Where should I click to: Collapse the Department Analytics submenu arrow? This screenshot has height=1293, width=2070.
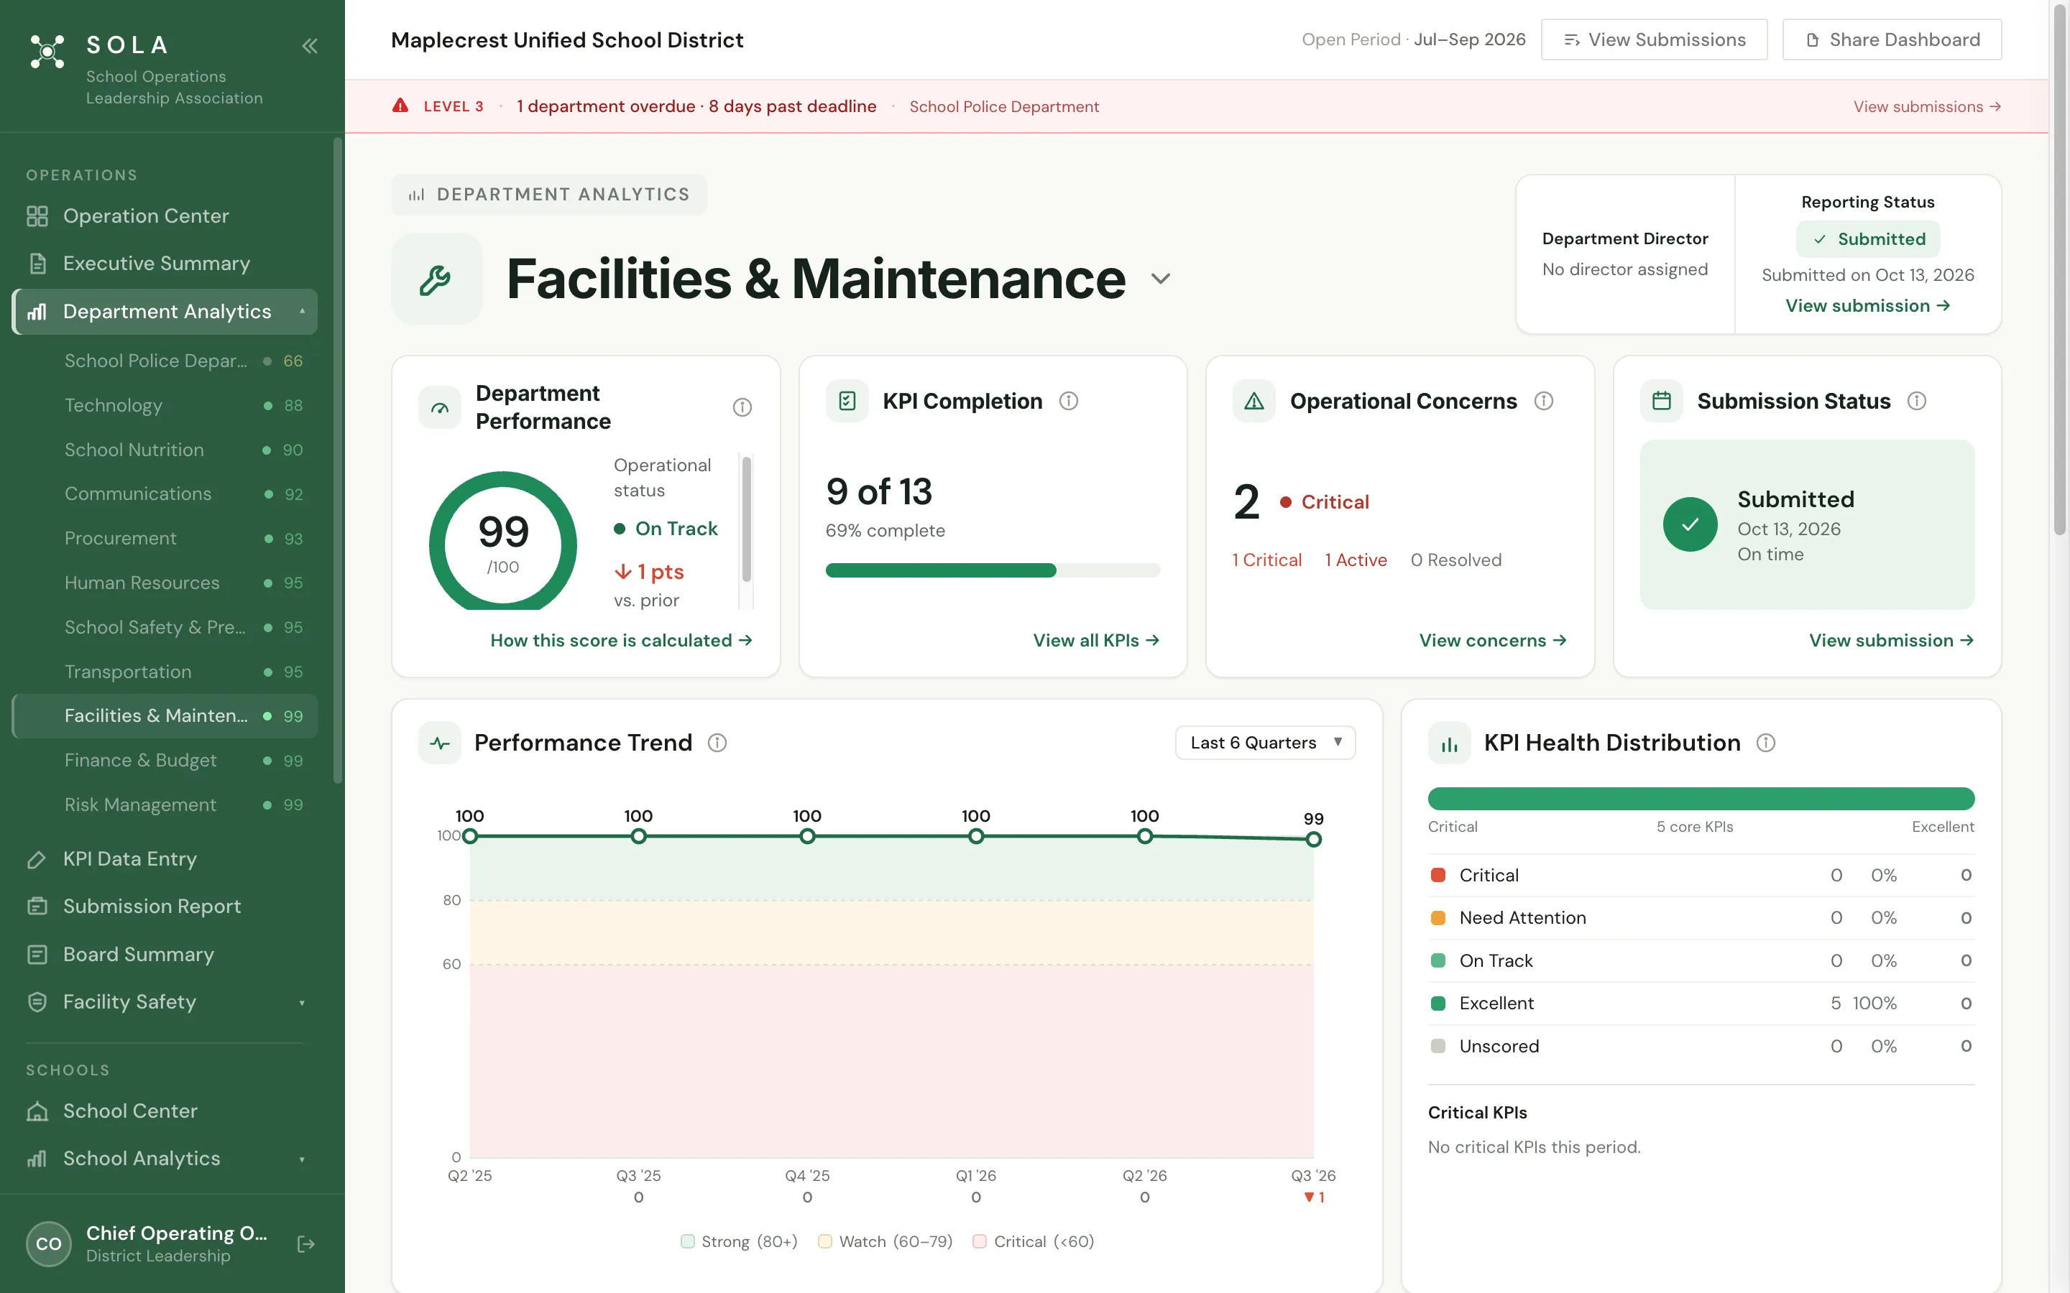coord(302,311)
